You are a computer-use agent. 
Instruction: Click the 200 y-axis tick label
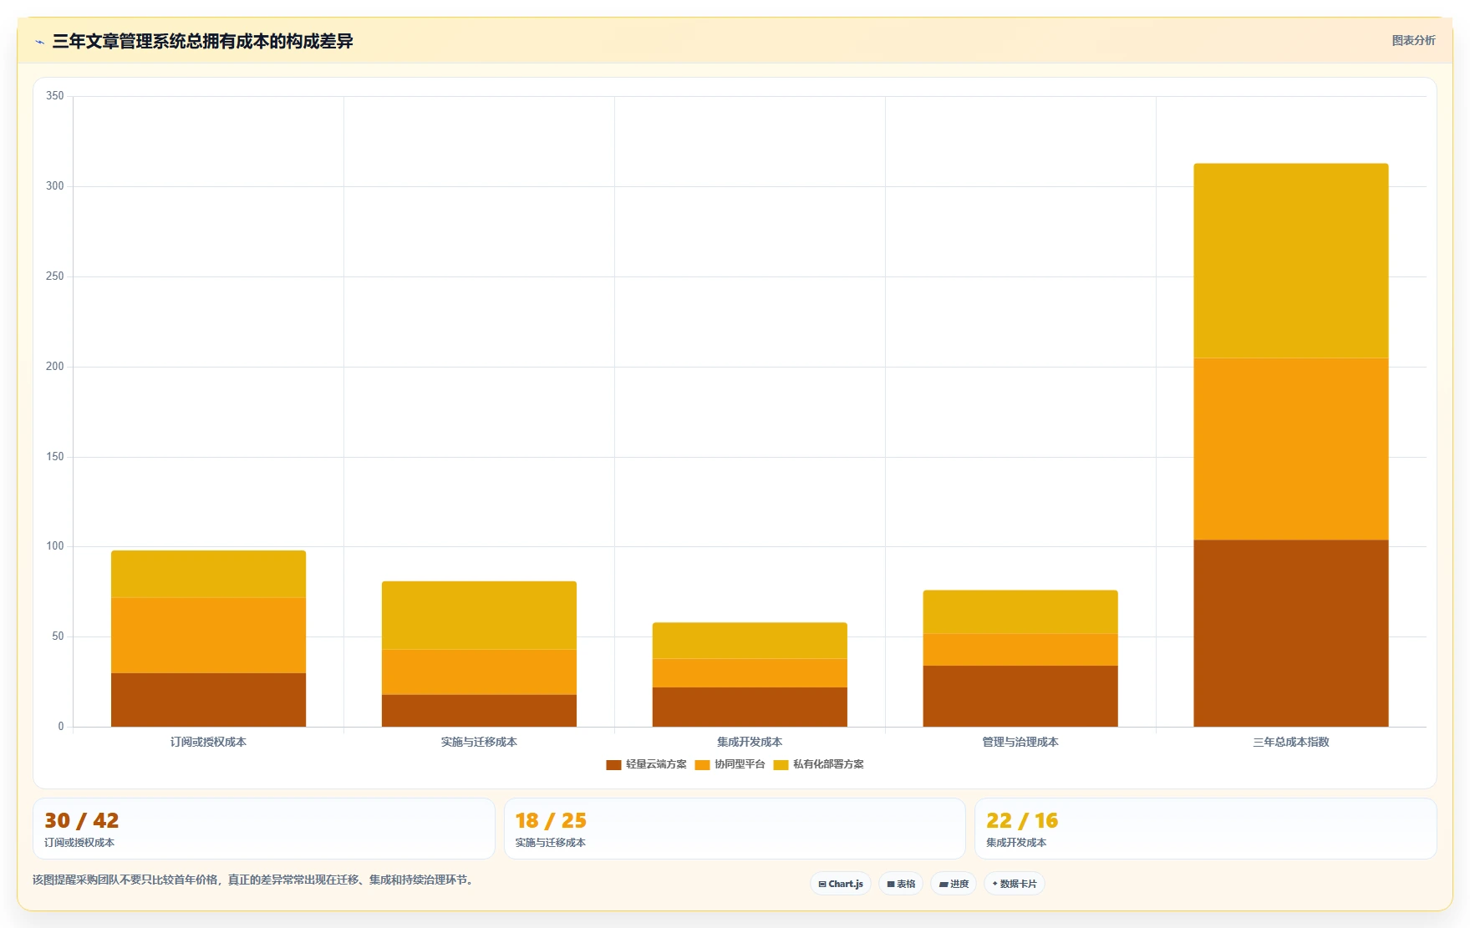(x=55, y=367)
